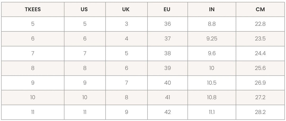Select EU size 38 cell

click(167, 53)
